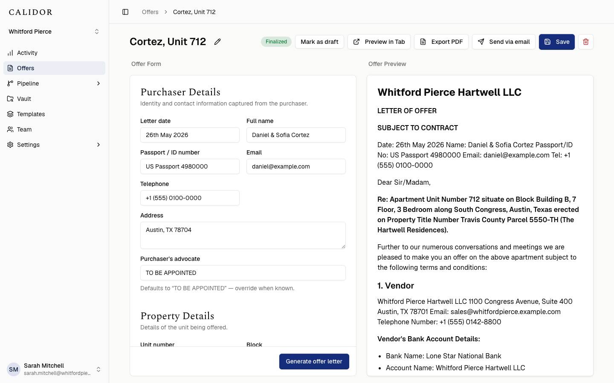Focus the Telephone input field
This screenshot has width=614, height=383.
pos(190,198)
